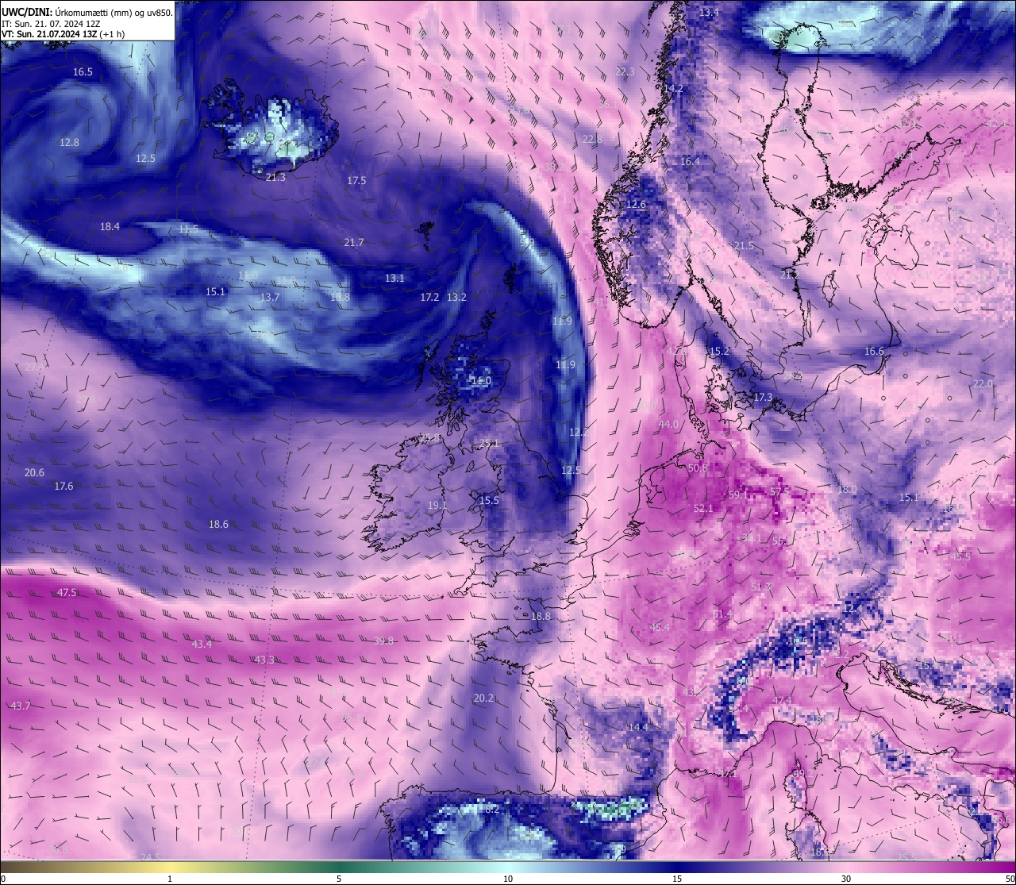
Task: Click the 15.5 value over Wales
Action: 489,501
